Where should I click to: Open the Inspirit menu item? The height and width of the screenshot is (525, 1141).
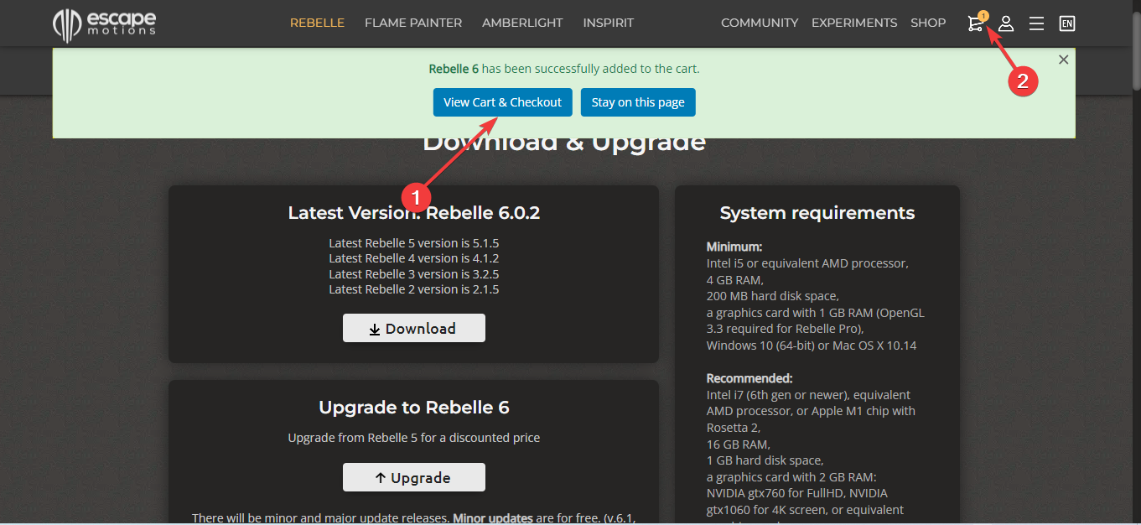[609, 23]
